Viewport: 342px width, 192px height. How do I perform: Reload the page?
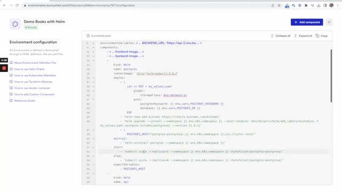[17, 5]
